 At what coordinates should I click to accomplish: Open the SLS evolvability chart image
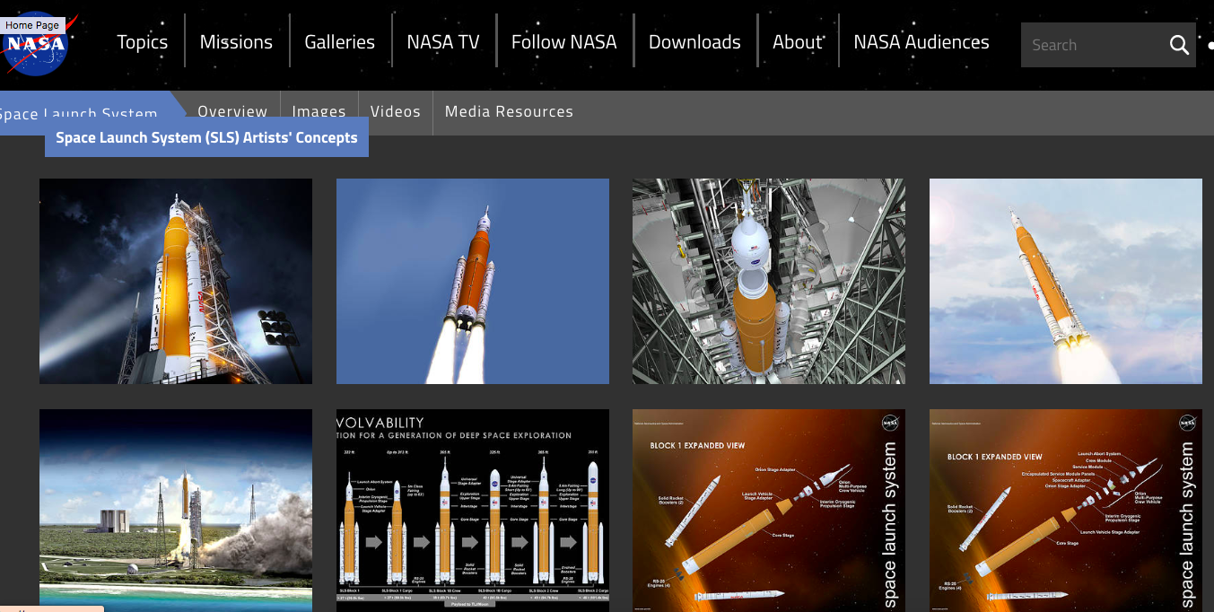473,511
